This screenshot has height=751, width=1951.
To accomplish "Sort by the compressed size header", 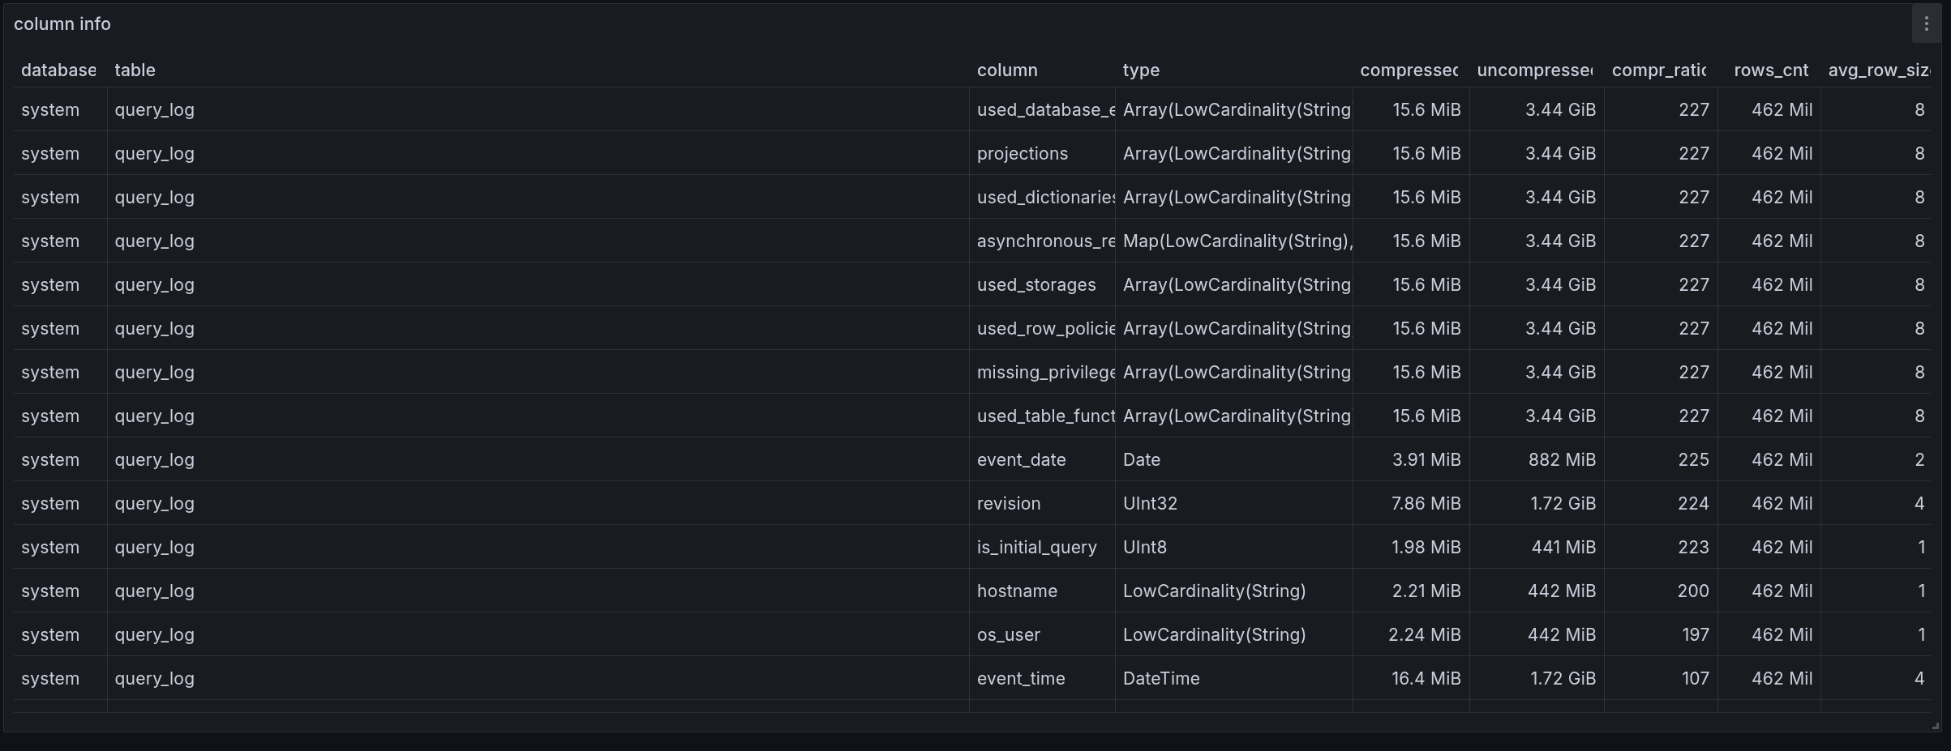I will (x=1409, y=70).
